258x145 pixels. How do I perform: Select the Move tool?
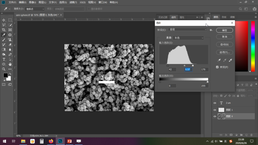point(4,20)
